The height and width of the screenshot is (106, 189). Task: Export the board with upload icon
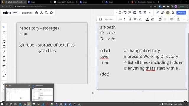point(41,13)
